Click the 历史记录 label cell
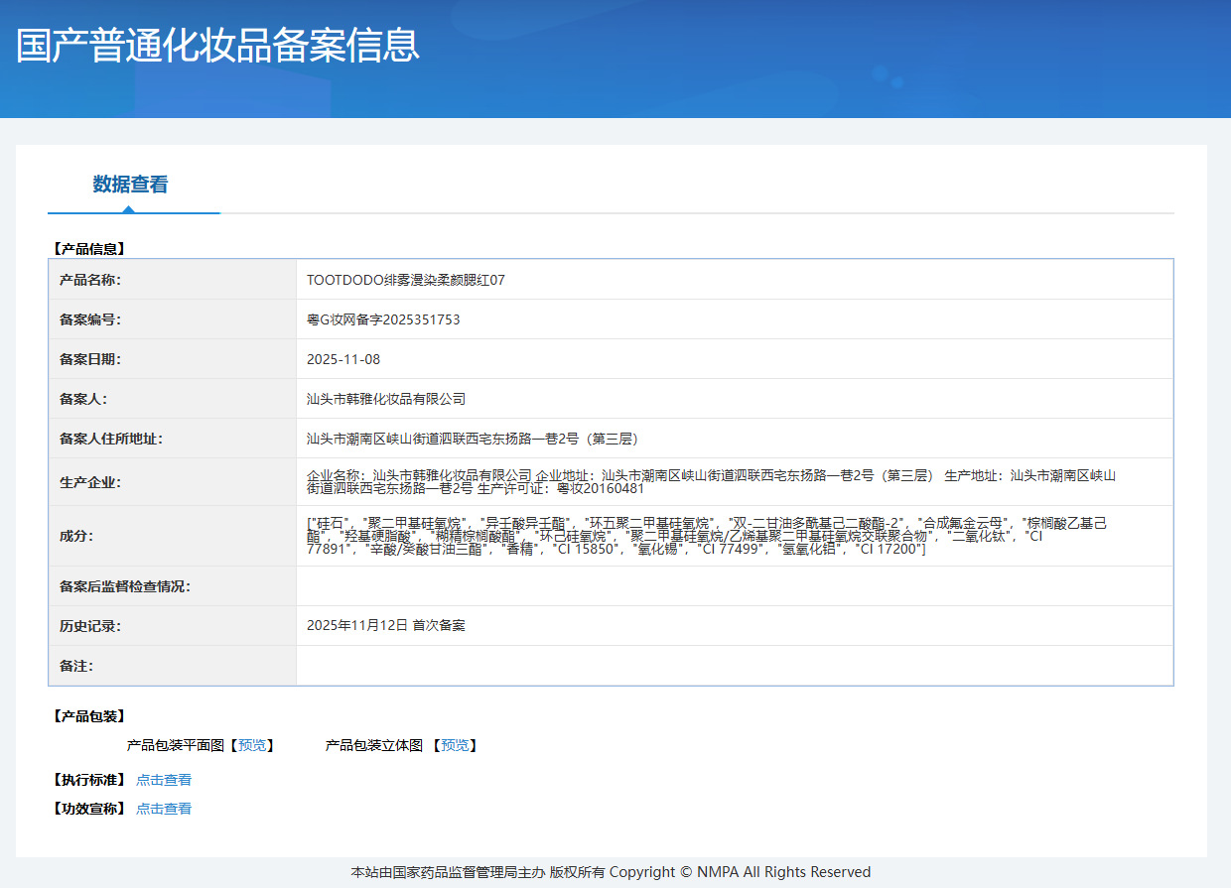Image resolution: width=1231 pixels, height=888 pixels. coord(173,626)
